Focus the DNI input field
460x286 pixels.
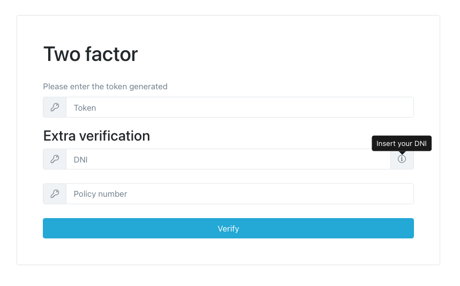[228, 159]
